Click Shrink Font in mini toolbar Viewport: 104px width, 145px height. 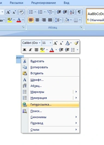(x=61, y=43)
